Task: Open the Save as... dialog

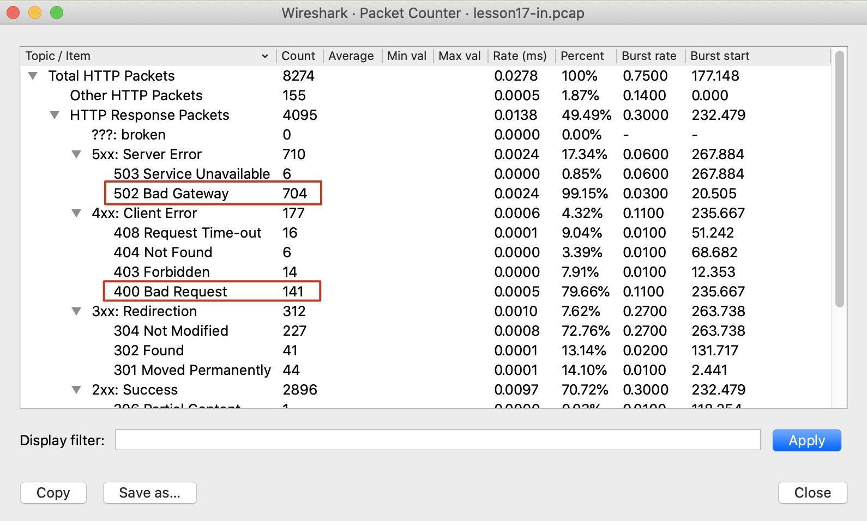Action: point(149,493)
